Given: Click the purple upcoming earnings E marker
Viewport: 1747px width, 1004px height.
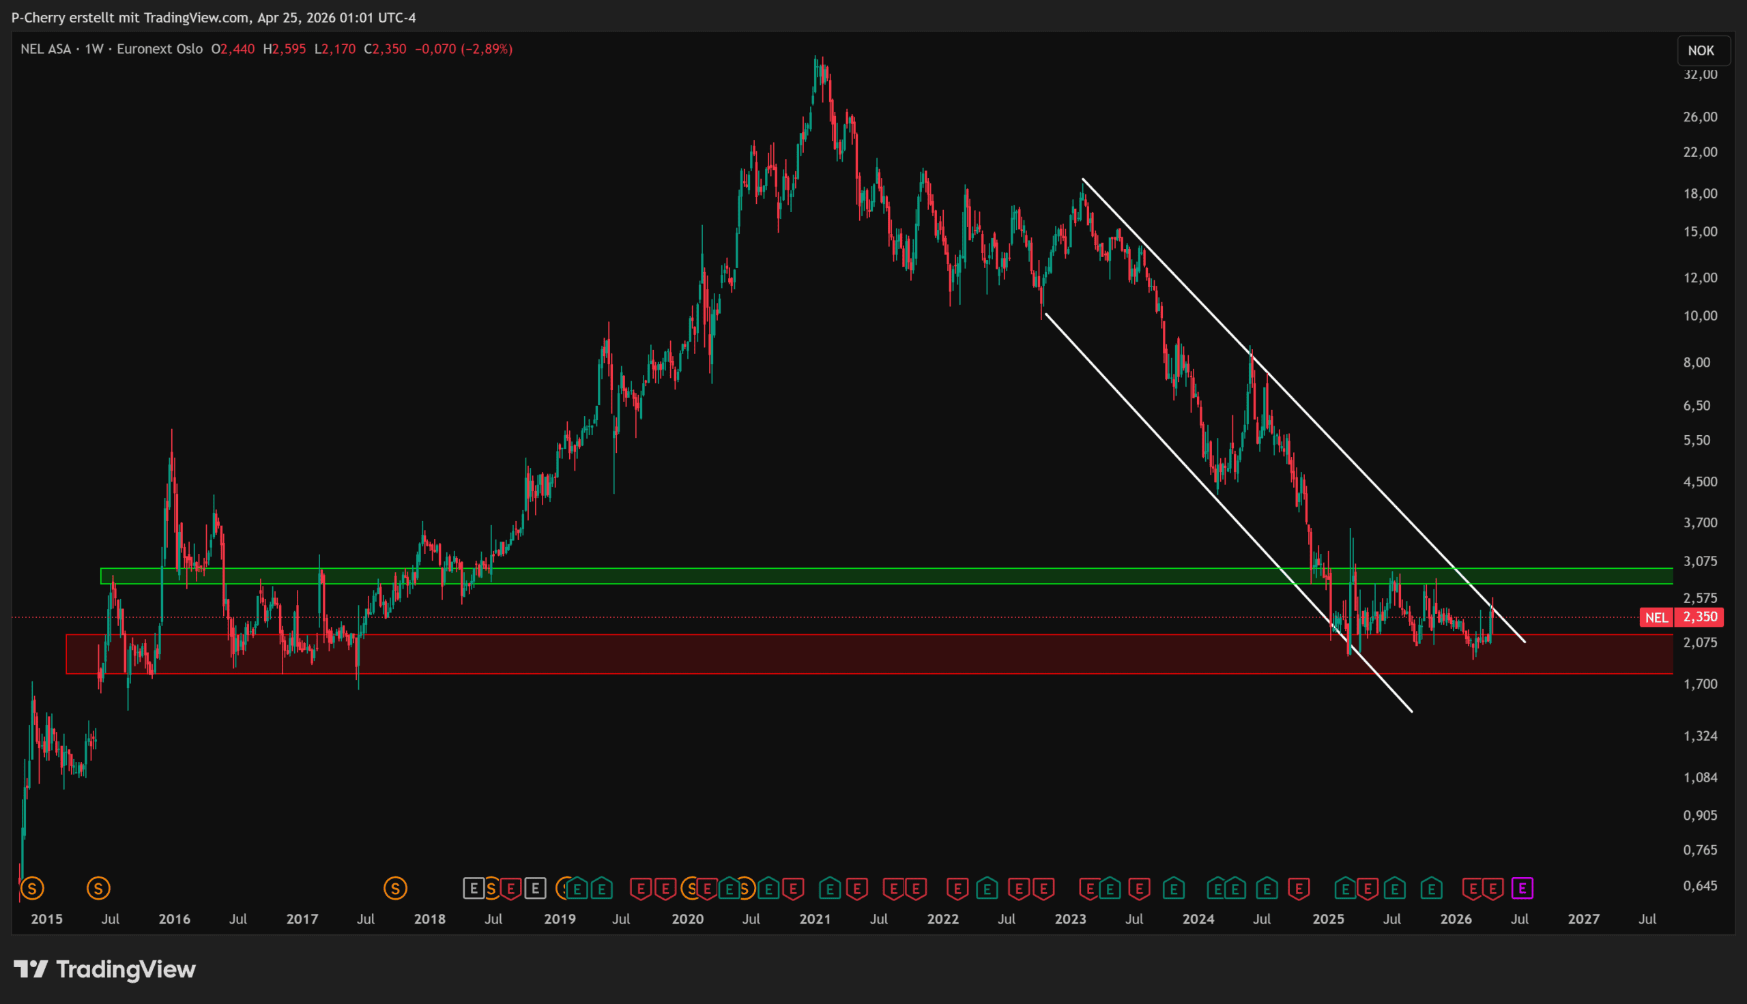Looking at the screenshot, I should (x=1522, y=888).
